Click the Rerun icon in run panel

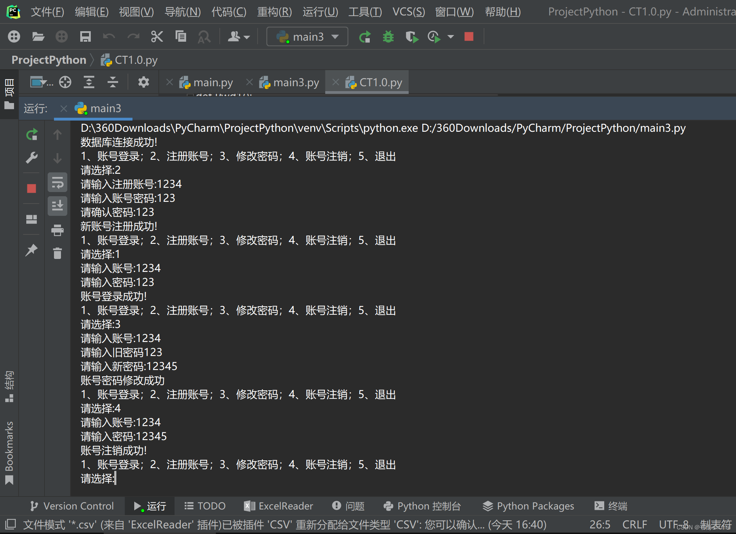pyautogui.click(x=32, y=135)
